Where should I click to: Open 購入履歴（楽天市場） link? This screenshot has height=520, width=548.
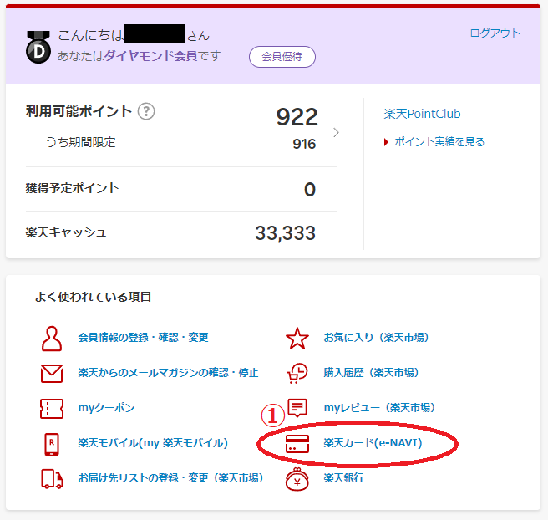click(371, 373)
